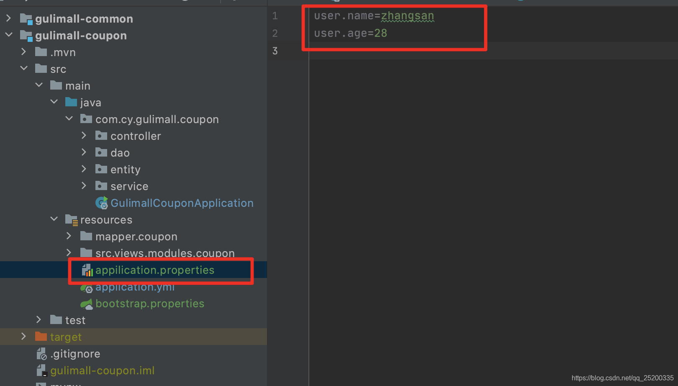Click the test folder icon
Viewport: 678px width, 386px height.
point(56,320)
